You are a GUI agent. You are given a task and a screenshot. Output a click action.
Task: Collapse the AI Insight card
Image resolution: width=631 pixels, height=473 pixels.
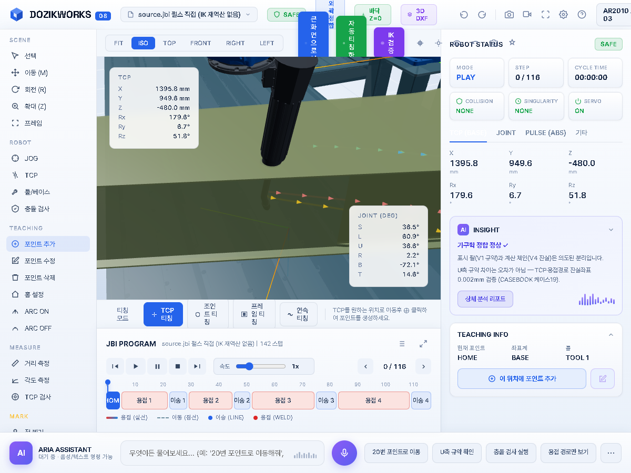pyautogui.click(x=611, y=230)
